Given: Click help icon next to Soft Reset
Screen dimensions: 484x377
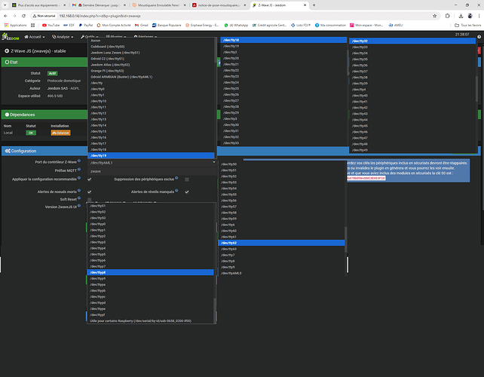Looking at the screenshot, I should 79,198.
